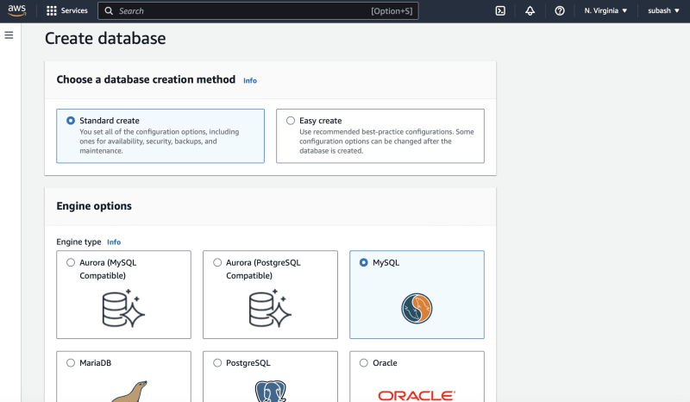
Task: Click the Standard create description text
Action: [x=160, y=141]
